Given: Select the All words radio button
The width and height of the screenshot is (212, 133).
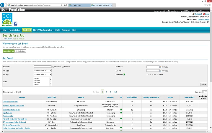Looking at the screenshot, I should tap(63, 67).
